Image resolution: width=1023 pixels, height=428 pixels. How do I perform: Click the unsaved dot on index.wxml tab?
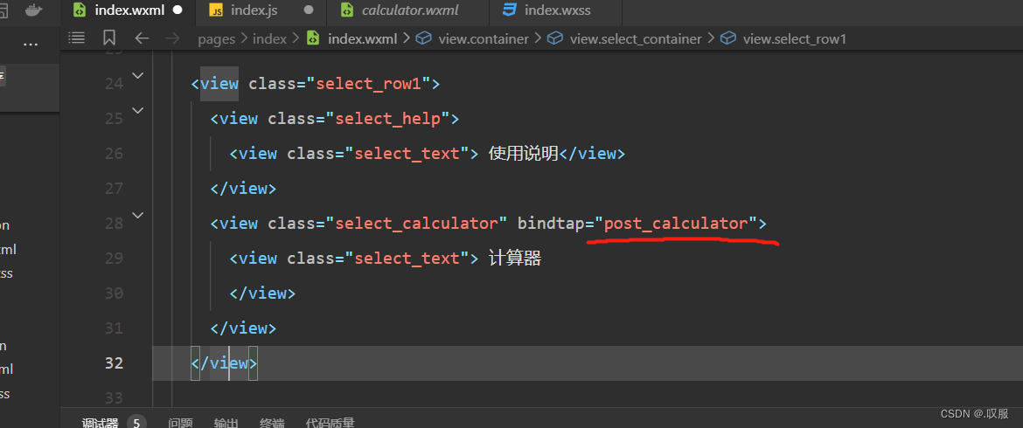(x=177, y=10)
